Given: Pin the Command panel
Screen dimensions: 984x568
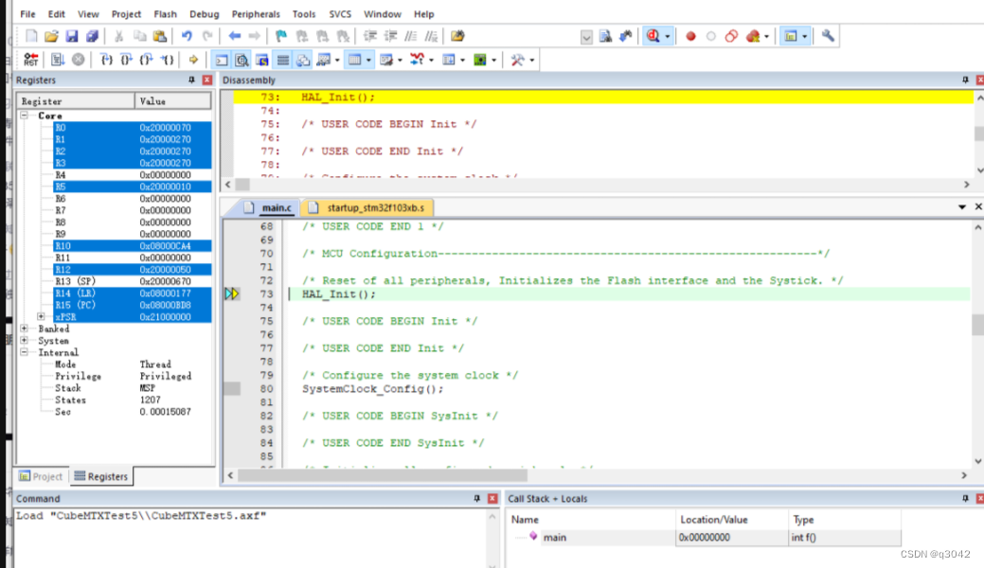Looking at the screenshot, I should coord(477,498).
